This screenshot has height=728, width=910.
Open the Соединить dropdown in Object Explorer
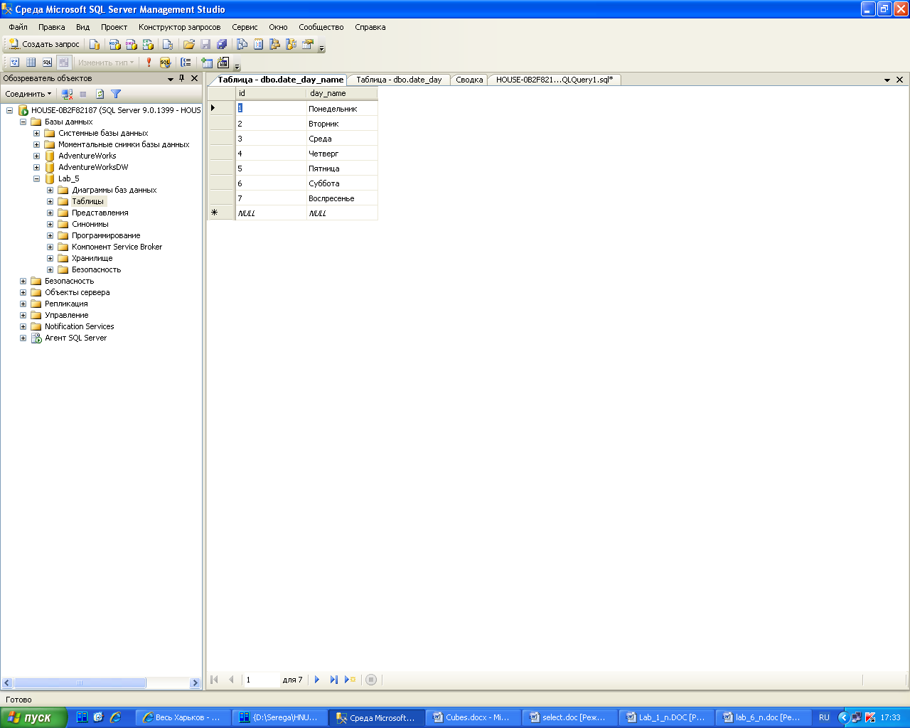28,94
